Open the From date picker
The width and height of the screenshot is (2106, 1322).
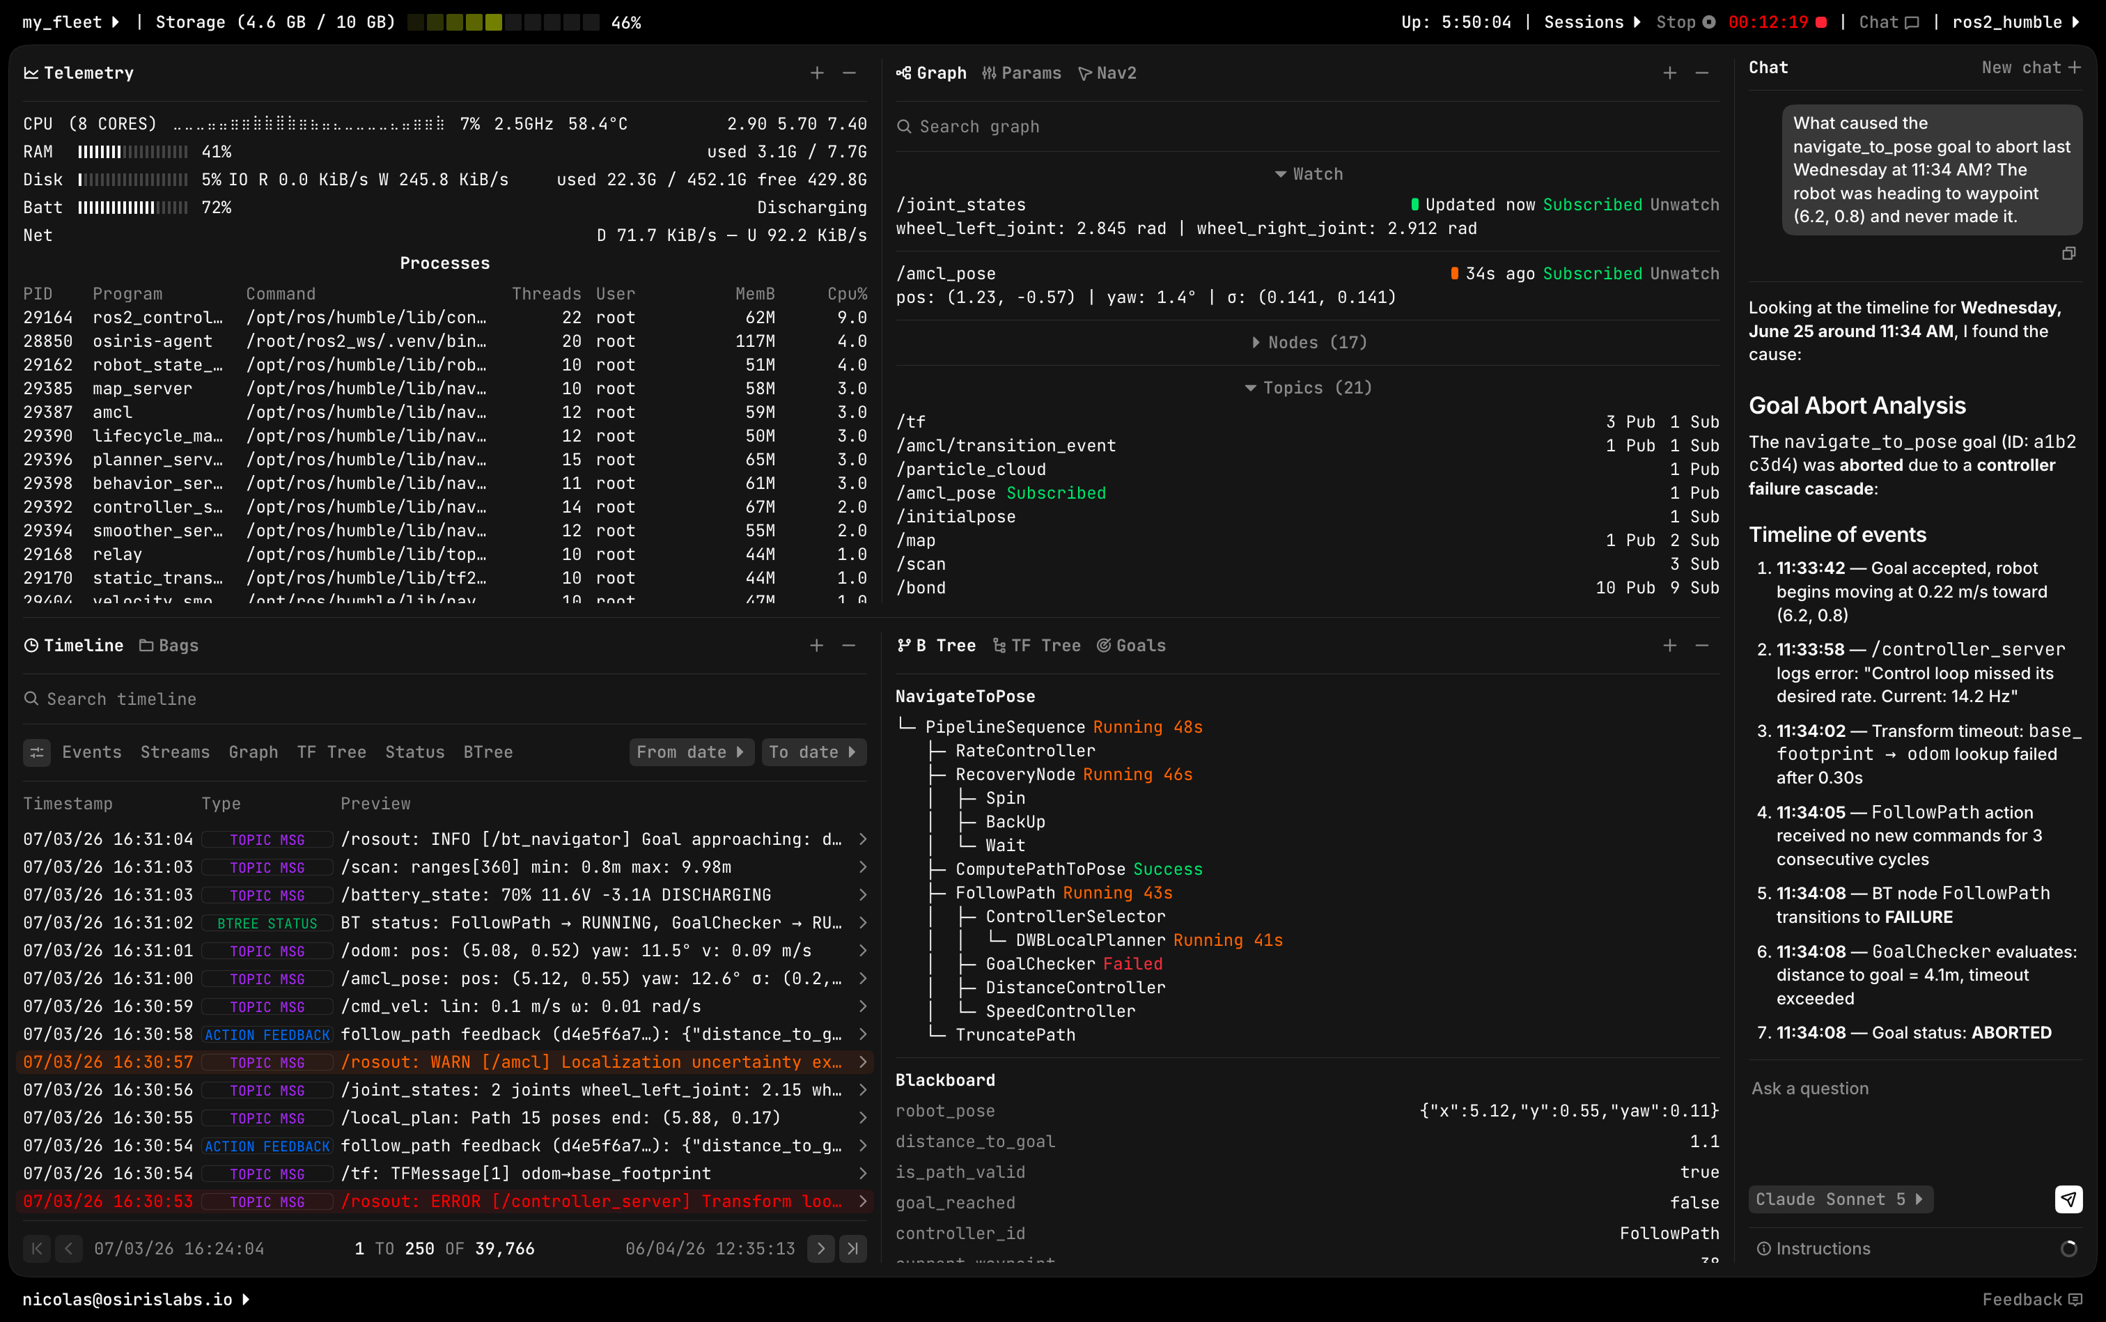691,752
